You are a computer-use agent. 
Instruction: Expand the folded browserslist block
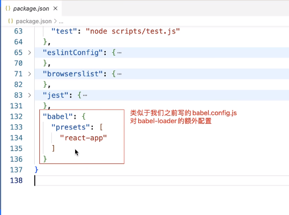pos(30,74)
